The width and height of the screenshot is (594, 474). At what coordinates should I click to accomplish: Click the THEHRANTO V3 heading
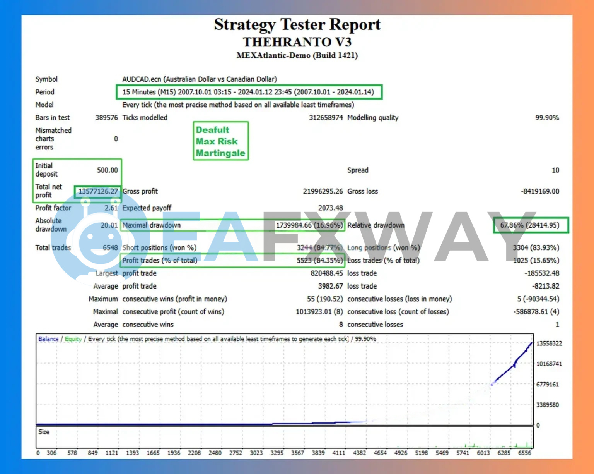[x=297, y=42]
